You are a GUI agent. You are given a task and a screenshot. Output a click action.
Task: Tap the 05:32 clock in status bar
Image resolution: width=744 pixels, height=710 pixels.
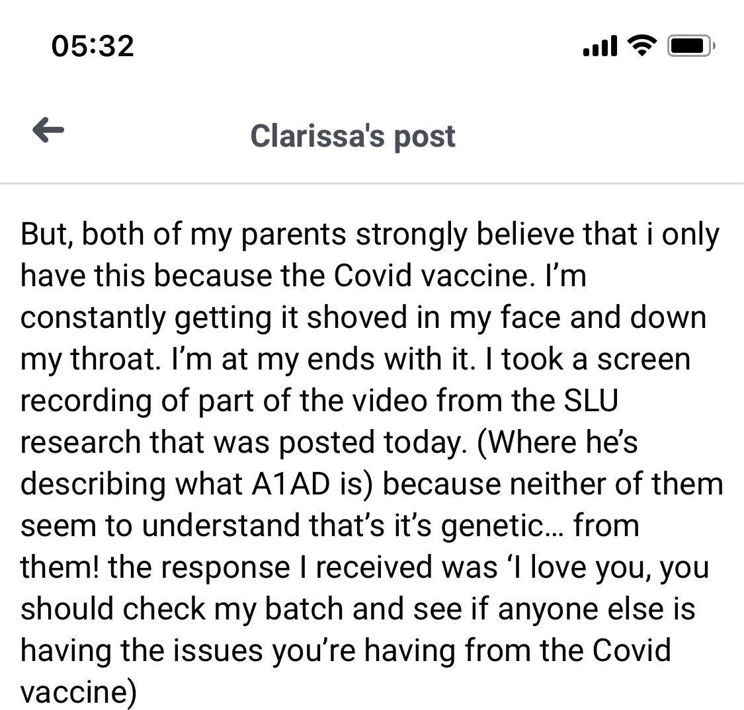tap(93, 46)
